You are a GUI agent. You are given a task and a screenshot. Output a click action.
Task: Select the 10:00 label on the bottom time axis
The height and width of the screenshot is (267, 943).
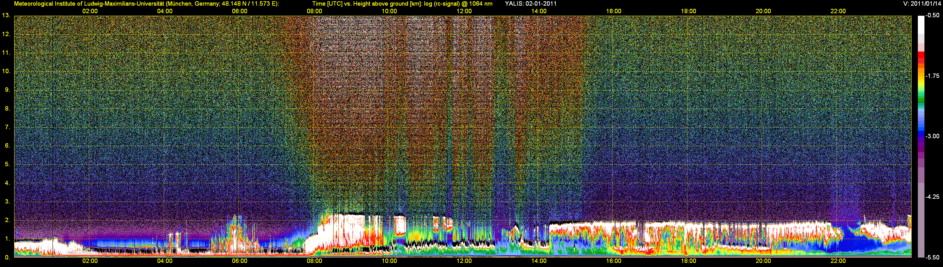(389, 261)
